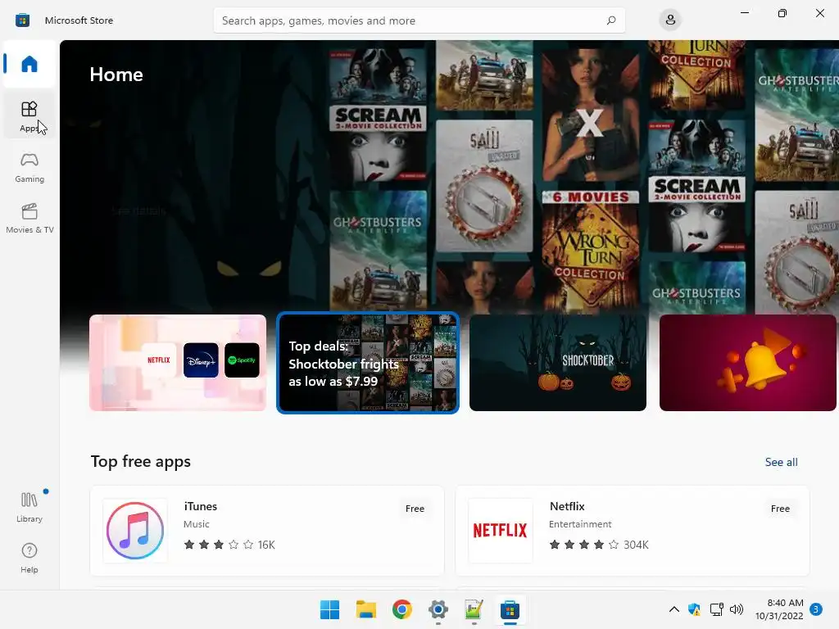Open the bell notification promo banner

[x=747, y=363]
